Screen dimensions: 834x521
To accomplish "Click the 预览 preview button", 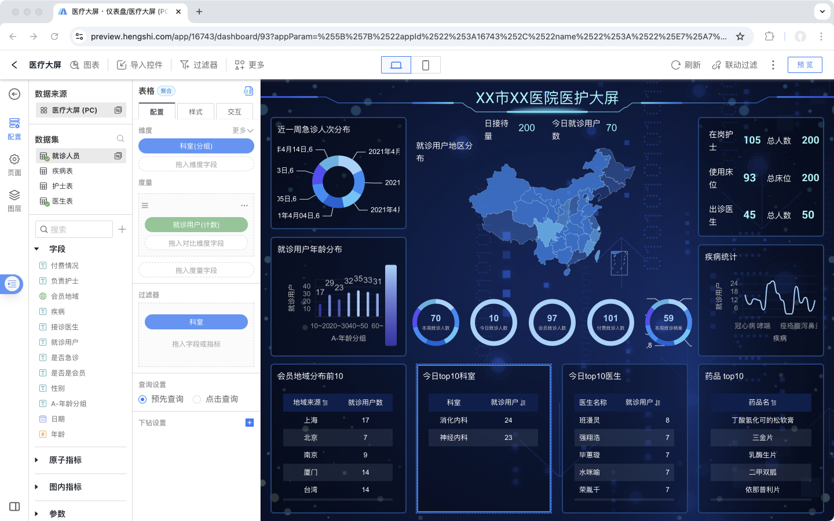I will coord(804,65).
